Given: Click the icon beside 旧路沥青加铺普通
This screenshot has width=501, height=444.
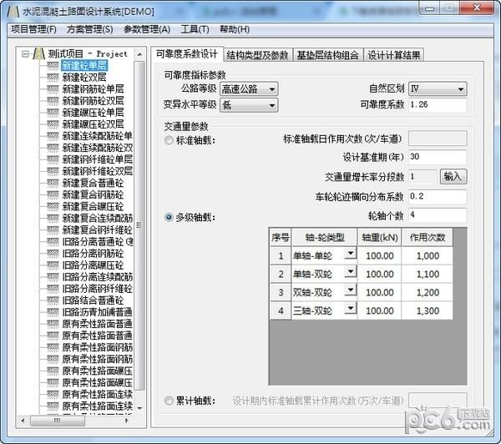Looking at the screenshot, I should click(x=53, y=312).
